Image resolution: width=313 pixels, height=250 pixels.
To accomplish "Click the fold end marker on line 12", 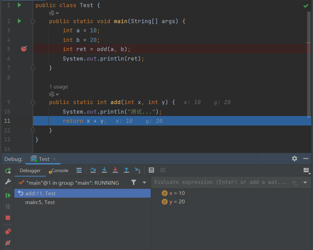I will coord(33,130).
